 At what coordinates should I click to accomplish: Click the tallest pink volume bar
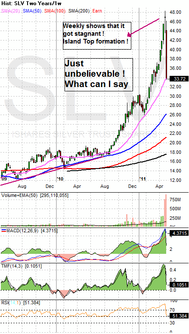pyautogui.click(x=166, y=210)
